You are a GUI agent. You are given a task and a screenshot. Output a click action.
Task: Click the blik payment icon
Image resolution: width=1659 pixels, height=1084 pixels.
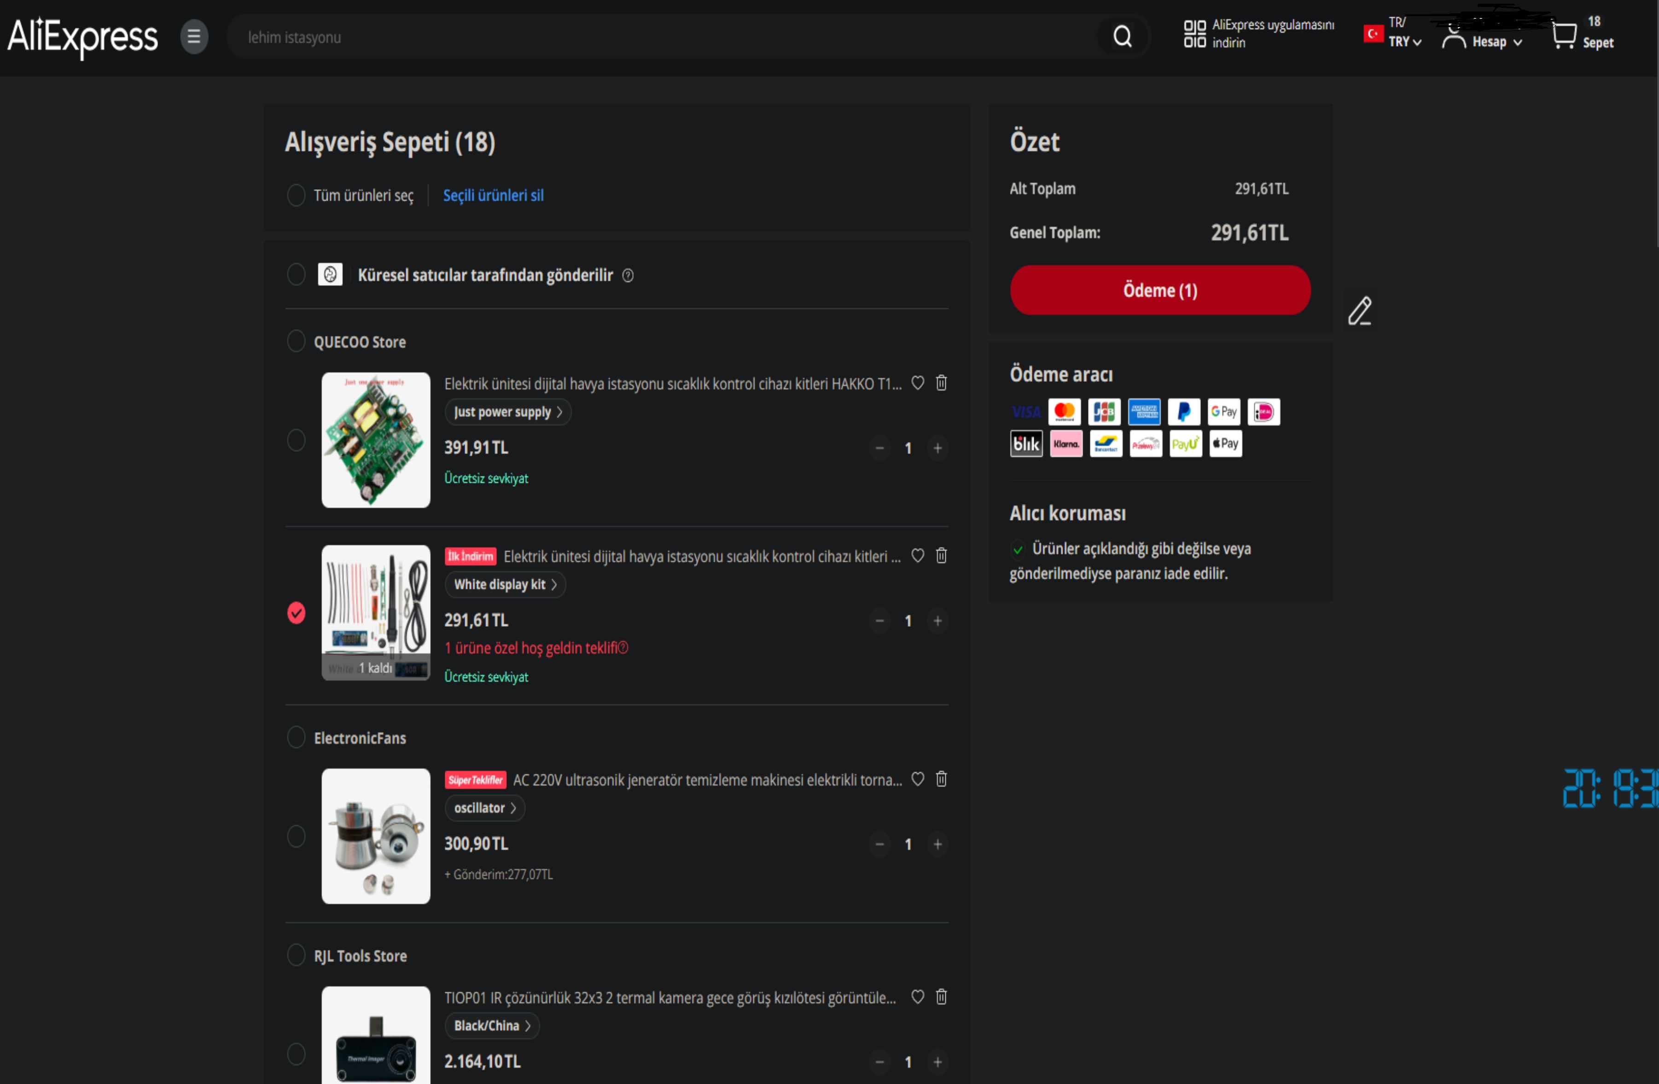[1026, 444]
